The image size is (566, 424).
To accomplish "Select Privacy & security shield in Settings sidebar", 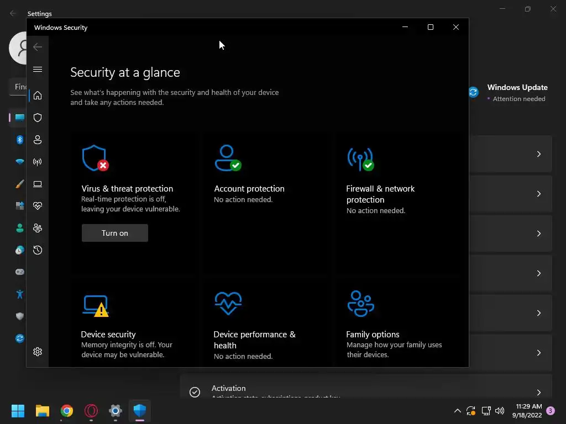I will (x=20, y=316).
